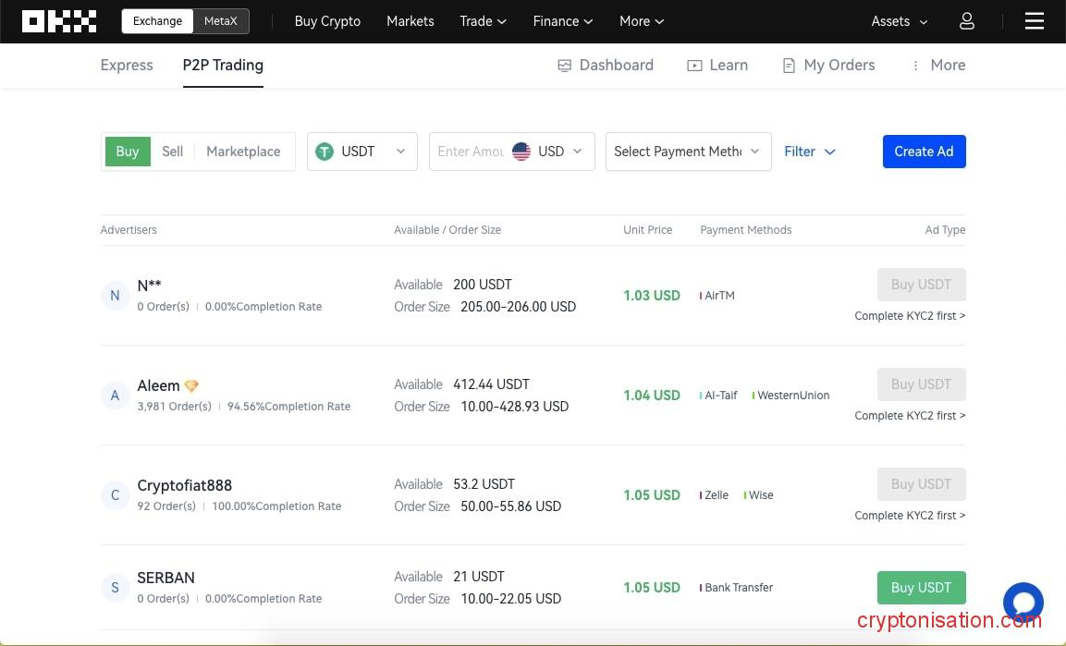Open Select Payment Method dropdown
The height and width of the screenshot is (646, 1066).
pos(687,152)
